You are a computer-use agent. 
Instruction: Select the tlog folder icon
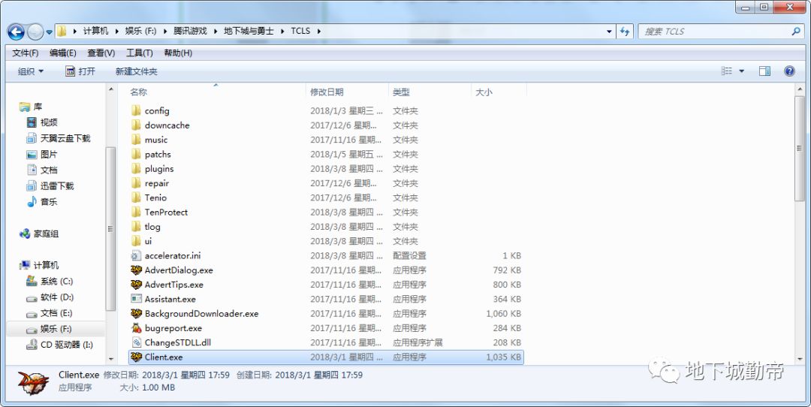[x=136, y=226]
